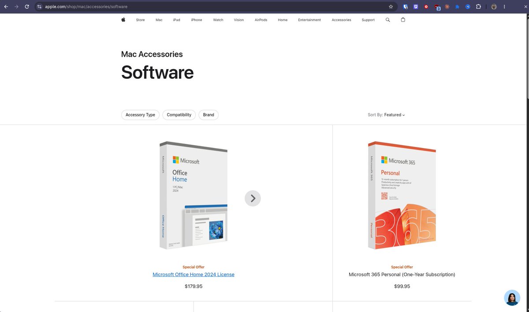Open Microsoft Office Home 2024 License link
Image resolution: width=529 pixels, height=312 pixels.
(194, 275)
